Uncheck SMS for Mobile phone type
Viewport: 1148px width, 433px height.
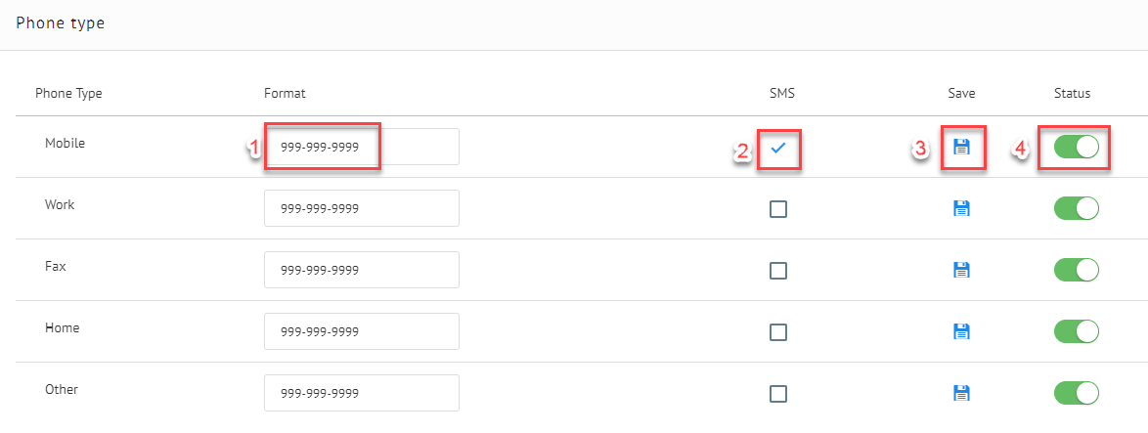click(778, 148)
